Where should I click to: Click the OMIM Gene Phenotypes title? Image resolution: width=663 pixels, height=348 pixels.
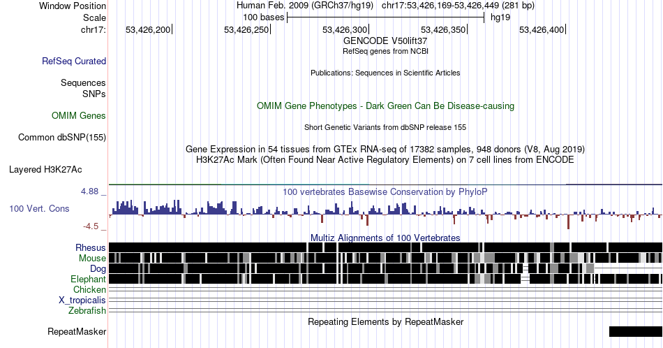point(386,106)
